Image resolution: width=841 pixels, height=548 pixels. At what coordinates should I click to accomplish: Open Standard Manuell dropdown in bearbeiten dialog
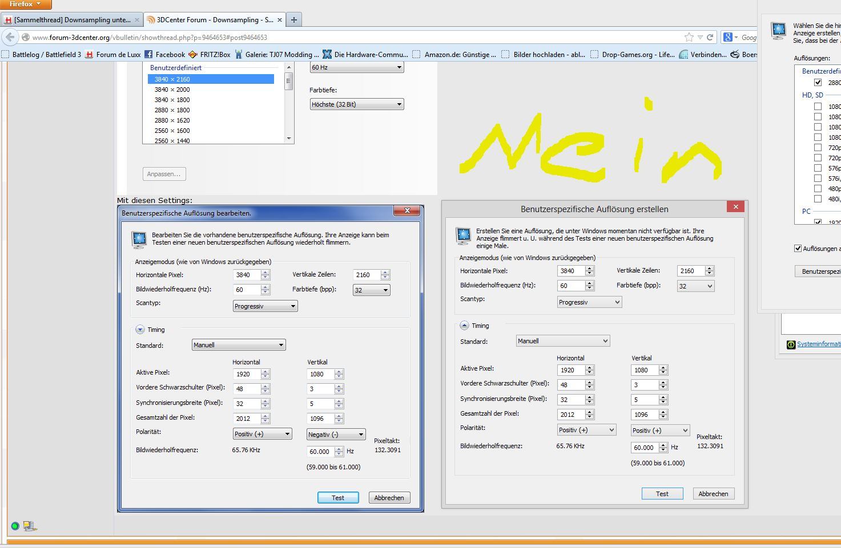[x=239, y=345]
